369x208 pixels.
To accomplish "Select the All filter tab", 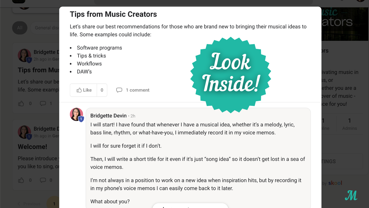I will (x=20, y=28).
